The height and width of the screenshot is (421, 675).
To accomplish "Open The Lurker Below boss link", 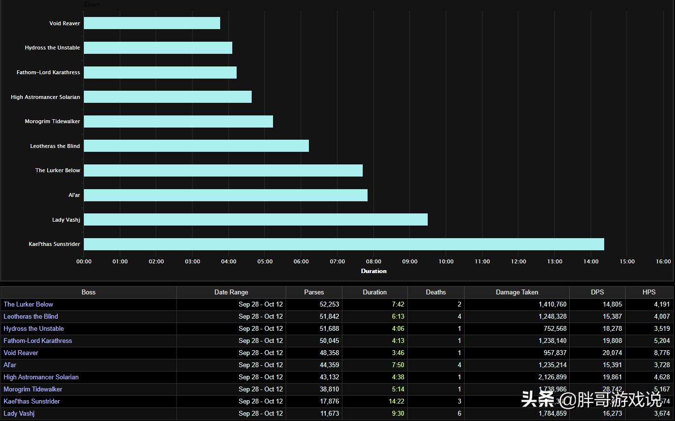I will 28,305.
